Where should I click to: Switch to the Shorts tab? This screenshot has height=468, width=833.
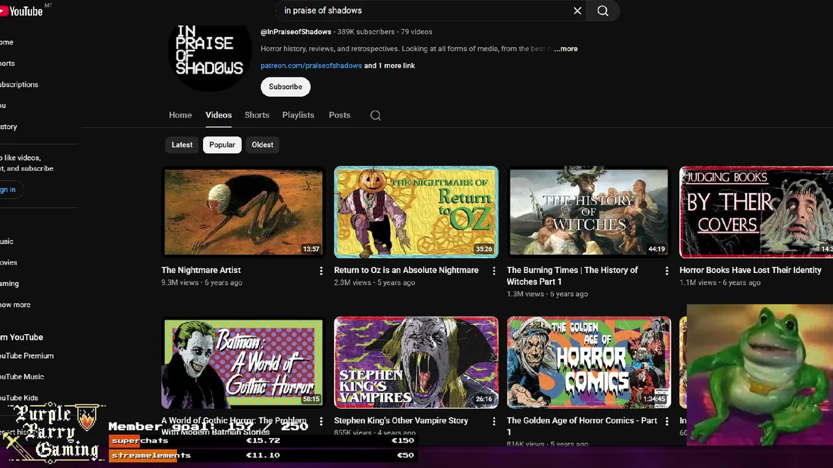257,115
